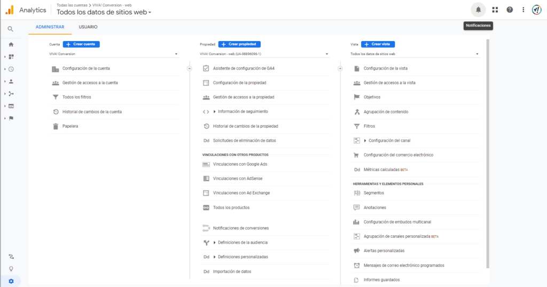Open Métricas calculadas

[x=381, y=169]
